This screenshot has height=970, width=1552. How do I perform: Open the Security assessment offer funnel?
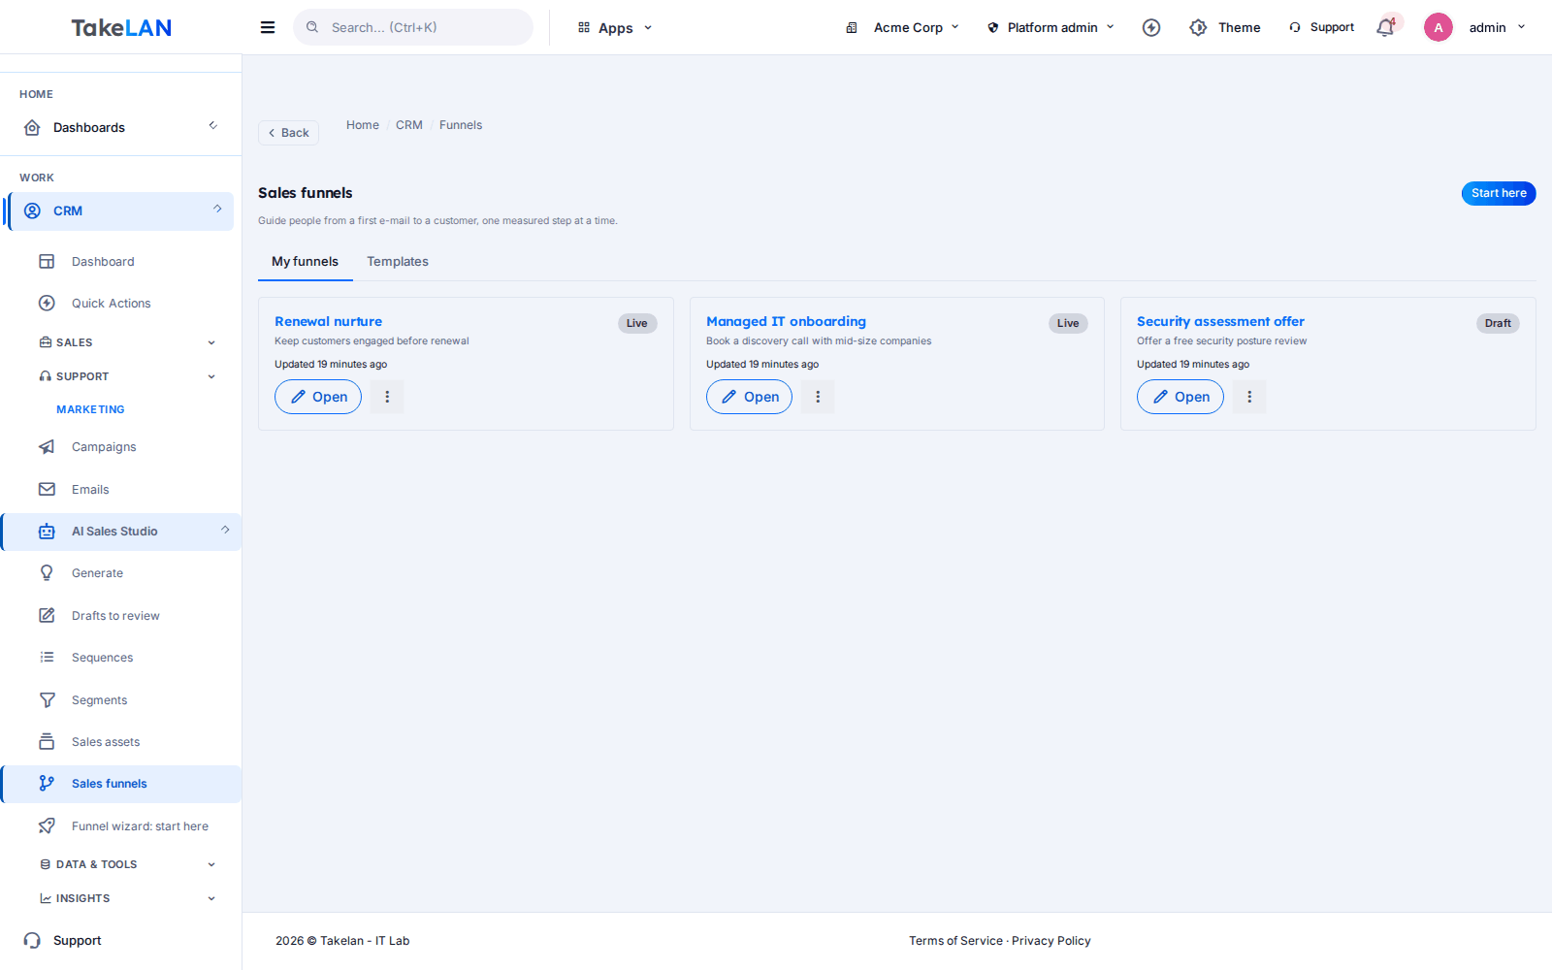1180,397
